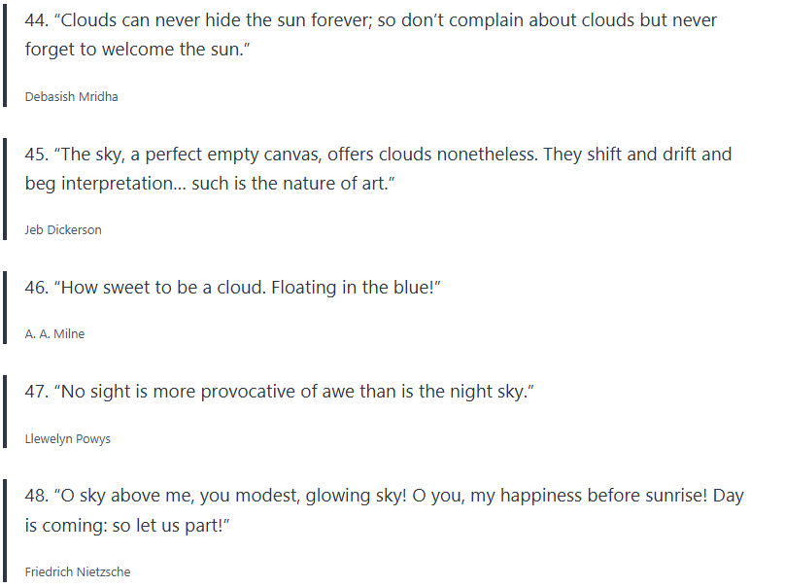Click the Llewelyn Powys author name

67,439
